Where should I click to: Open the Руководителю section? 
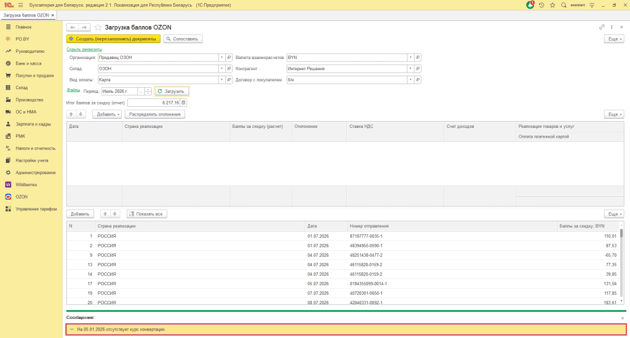[30, 52]
